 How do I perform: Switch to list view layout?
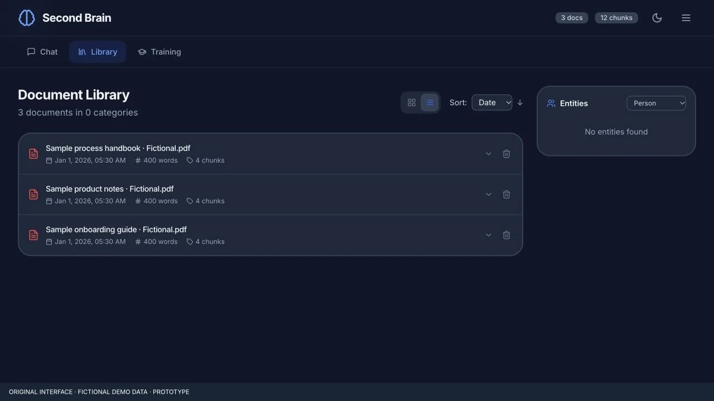click(430, 102)
